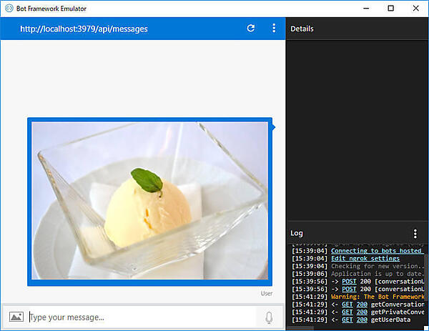Click the Details panel header
This screenshot has height=331, width=429.
coord(357,29)
